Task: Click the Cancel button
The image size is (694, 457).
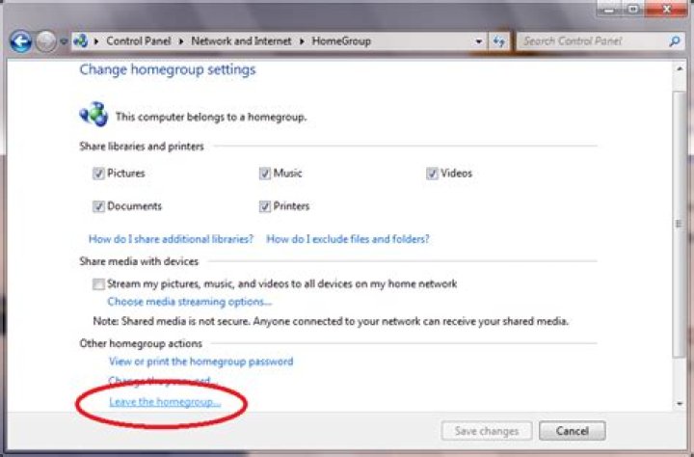Action: coord(573,431)
